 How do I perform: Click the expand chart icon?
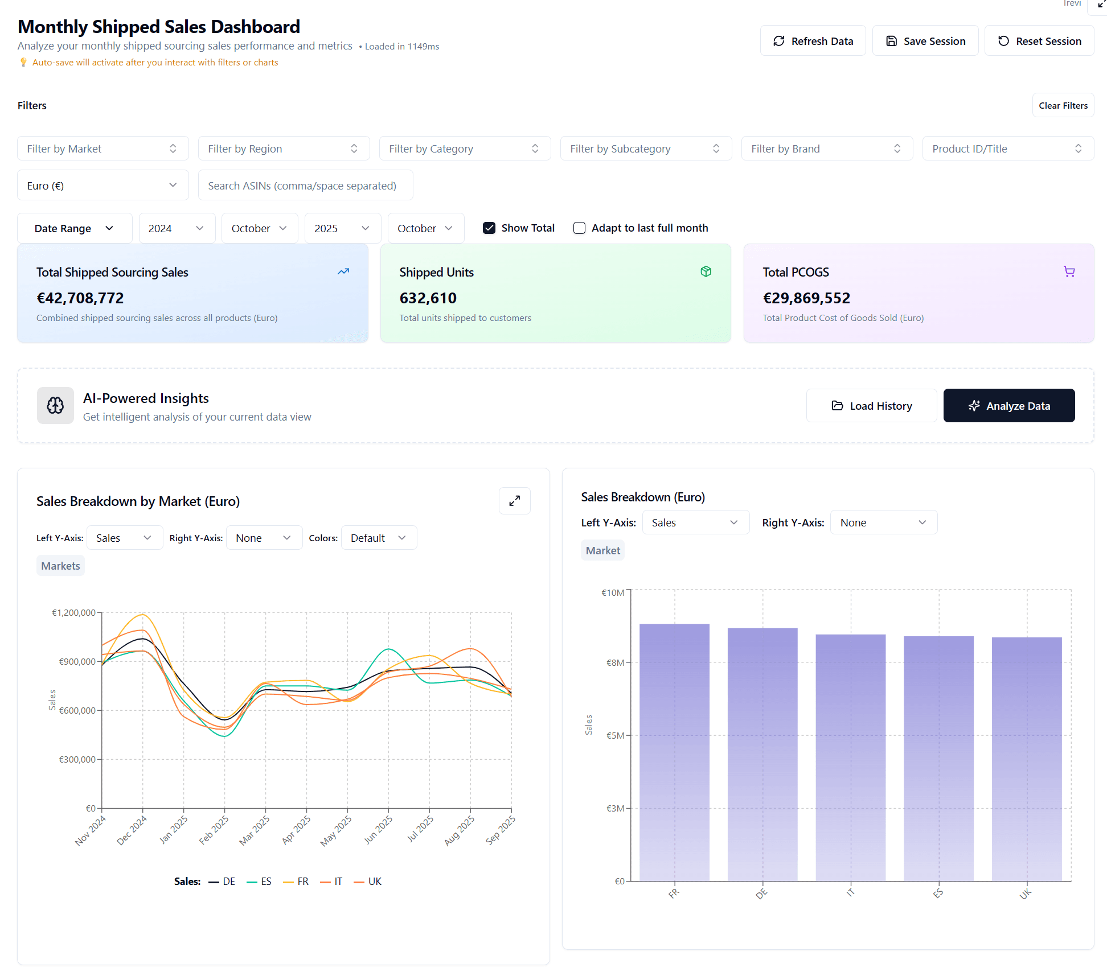coord(514,501)
